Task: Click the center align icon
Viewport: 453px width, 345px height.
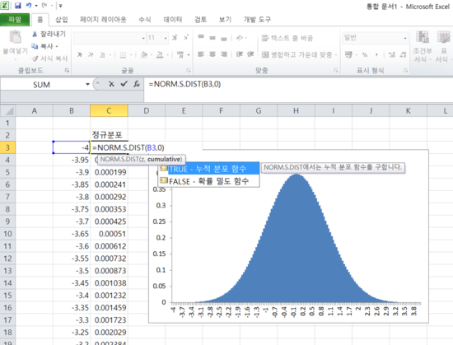Action: tap(212, 54)
